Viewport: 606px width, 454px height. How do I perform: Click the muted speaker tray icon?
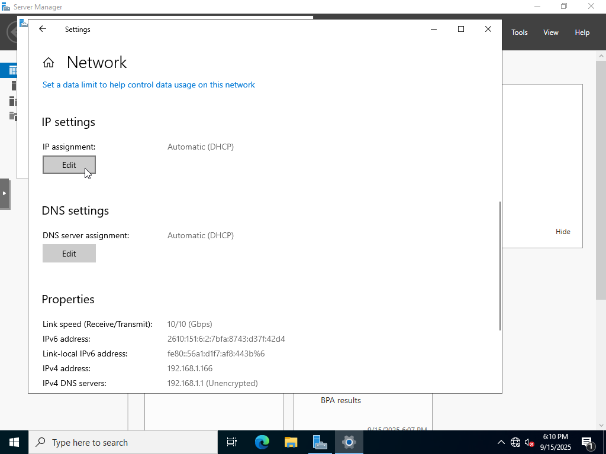[x=530, y=442]
